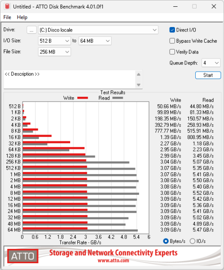Open the maximum I/O Size dropdown showing 64 MB
This screenshot has width=224, height=270.
(95, 41)
